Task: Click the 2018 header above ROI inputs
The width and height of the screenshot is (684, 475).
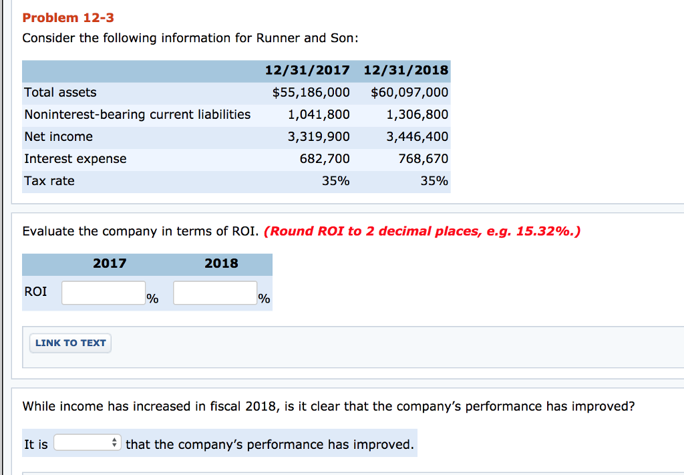Action: 221,263
